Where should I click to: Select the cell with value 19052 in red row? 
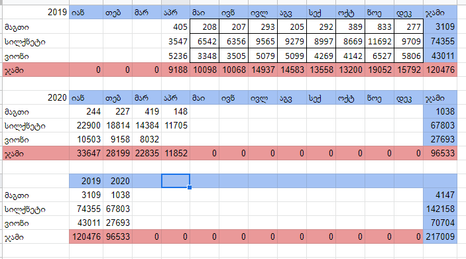point(380,70)
